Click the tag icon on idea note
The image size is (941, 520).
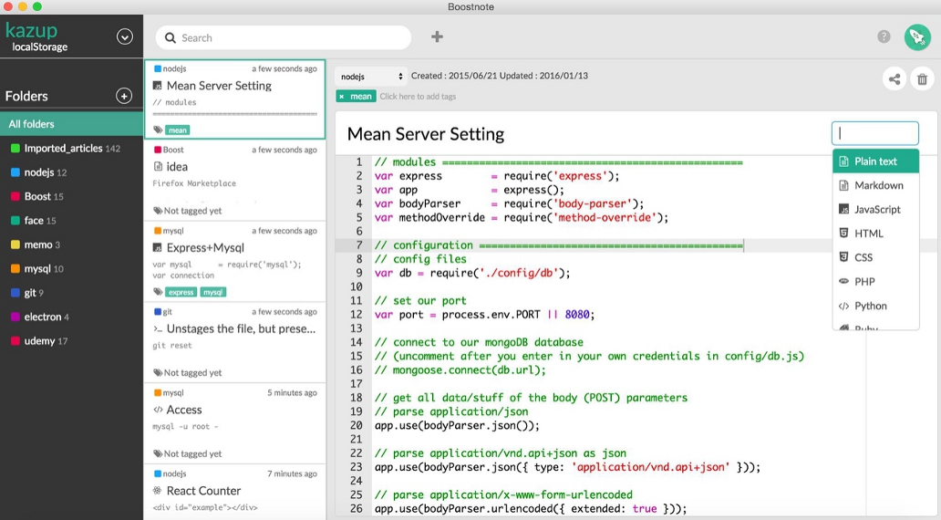click(158, 211)
